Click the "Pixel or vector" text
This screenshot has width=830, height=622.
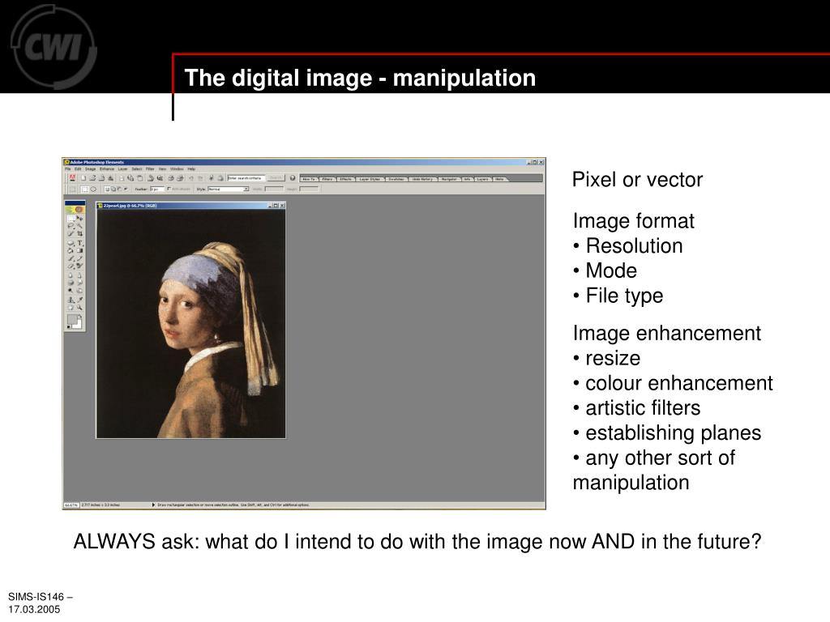pyautogui.click(x=637, y=180)
